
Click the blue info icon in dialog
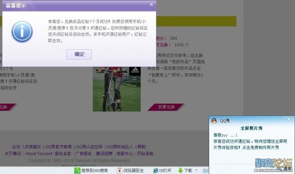click(22, 32)
